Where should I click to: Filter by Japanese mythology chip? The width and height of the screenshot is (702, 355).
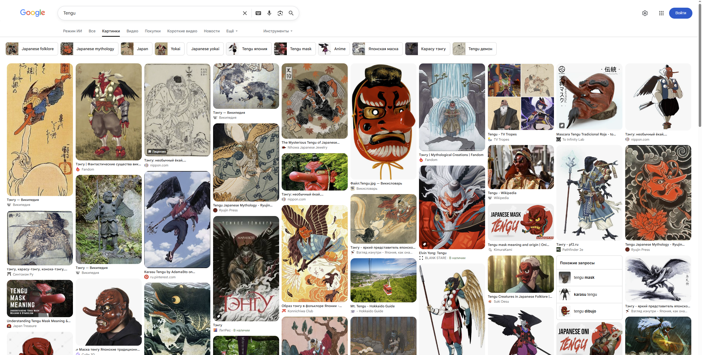coord(89,49)
